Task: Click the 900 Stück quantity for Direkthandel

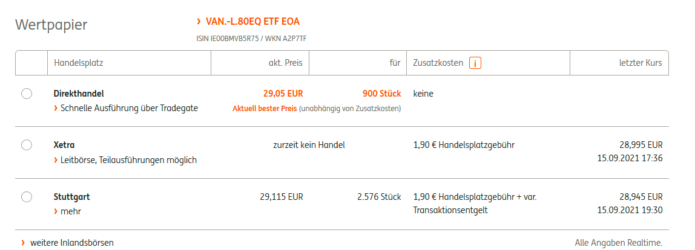Action: click(x=381, y=94)
